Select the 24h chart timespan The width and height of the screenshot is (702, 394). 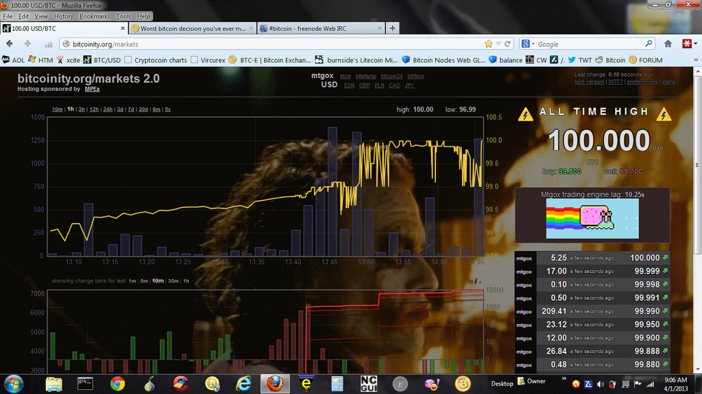(x=108, y=109)
